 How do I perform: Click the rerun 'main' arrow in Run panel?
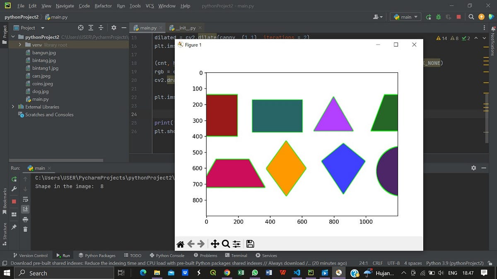pyautogui.click(x=14, y=179)
